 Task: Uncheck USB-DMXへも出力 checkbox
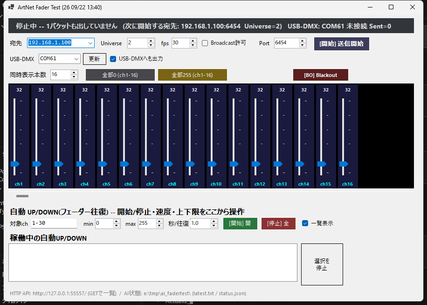(113, 59)
